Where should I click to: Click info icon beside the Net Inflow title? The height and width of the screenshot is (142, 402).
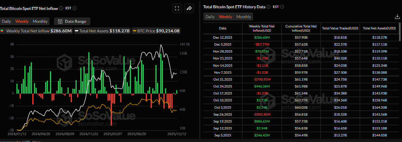(61, 8)
